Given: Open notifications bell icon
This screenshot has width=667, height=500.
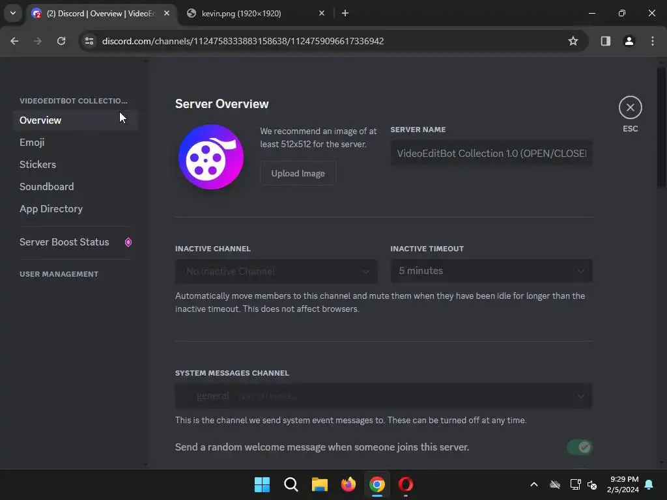Looking at the screenshot, I should (x=649, y=484).
